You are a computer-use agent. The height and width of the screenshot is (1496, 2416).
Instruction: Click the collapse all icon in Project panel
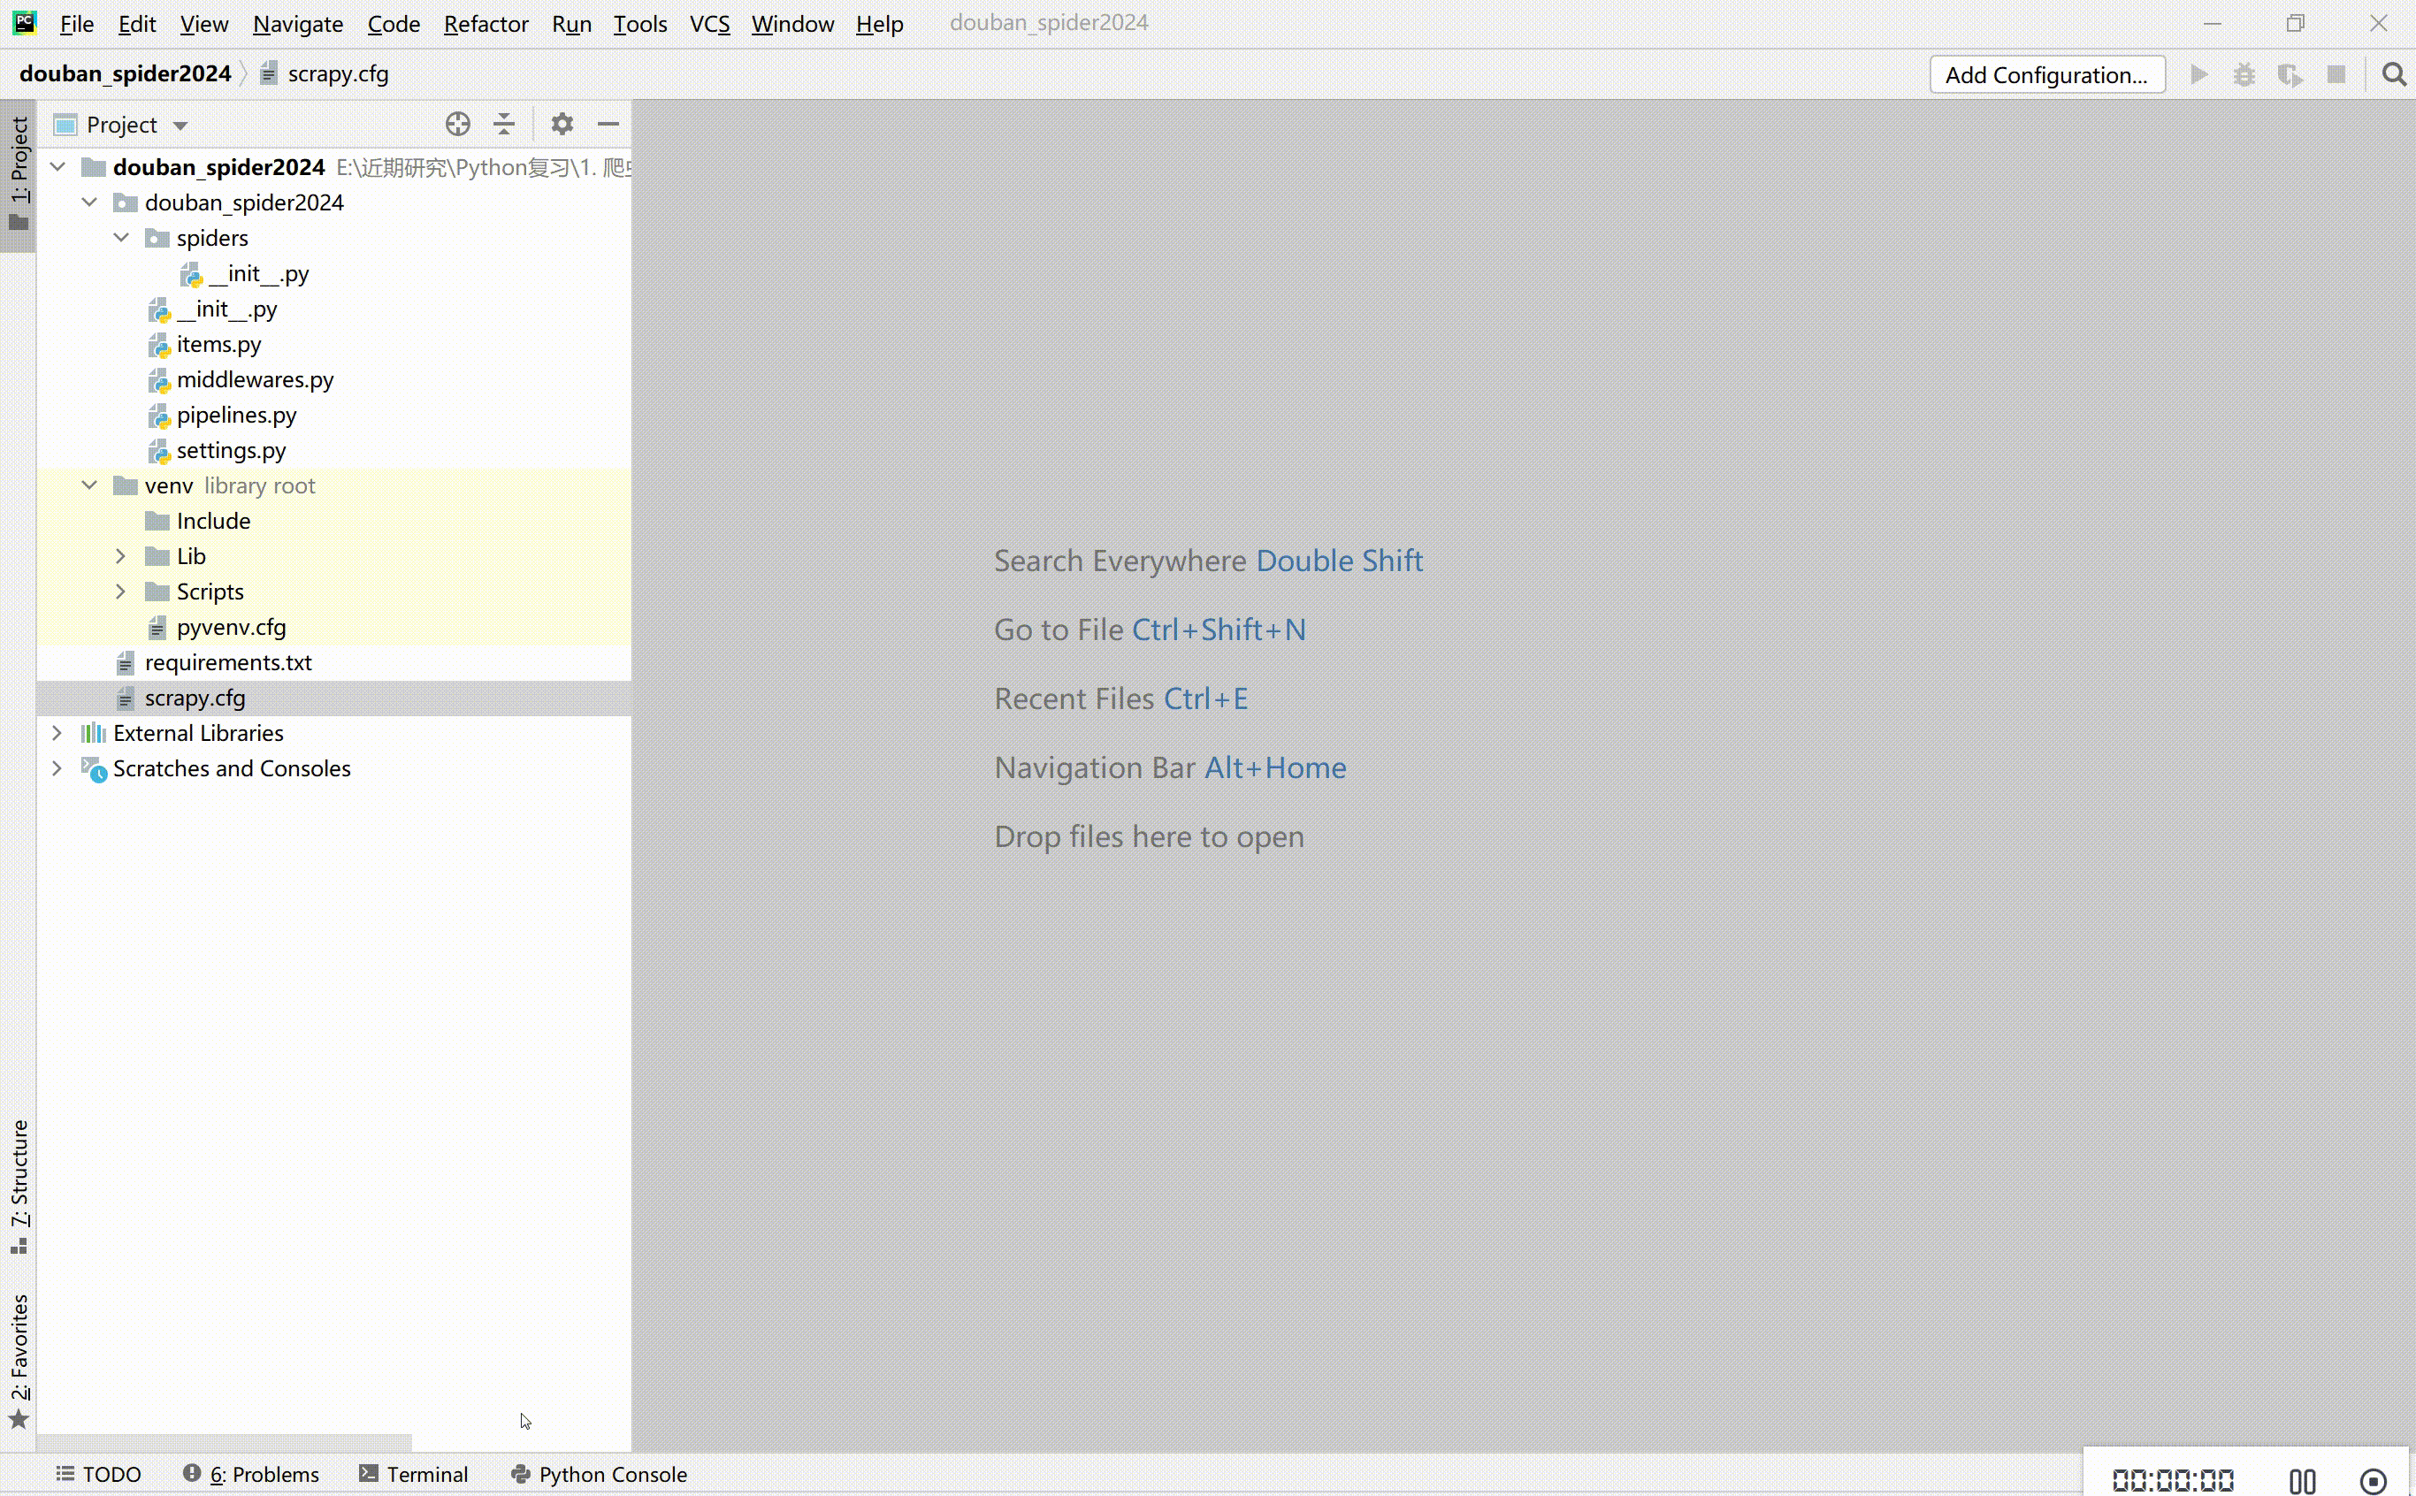[x=503, y=124]
